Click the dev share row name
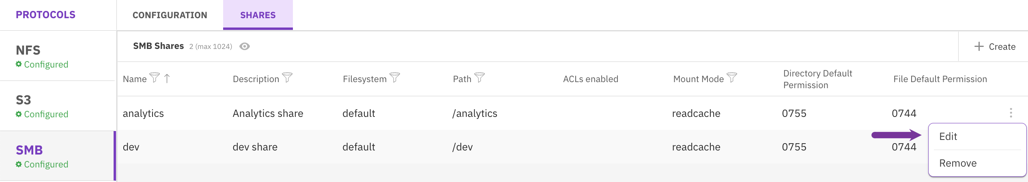This screenshot has height=182, width=1028. [x=131, y=147]
